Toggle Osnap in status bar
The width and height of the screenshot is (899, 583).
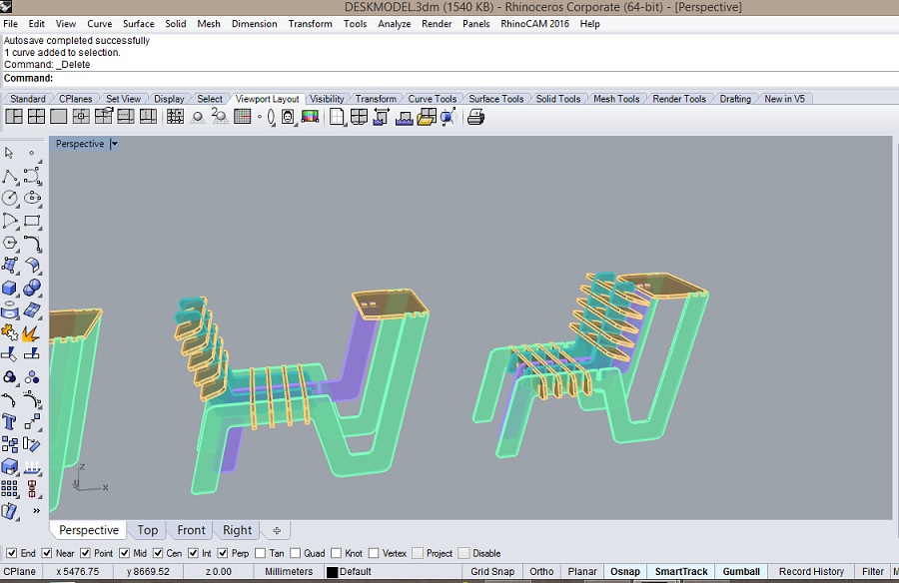625,572
